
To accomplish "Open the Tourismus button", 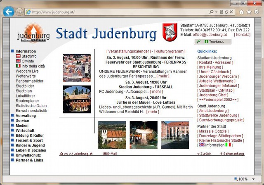I will (x=213, y=41).
